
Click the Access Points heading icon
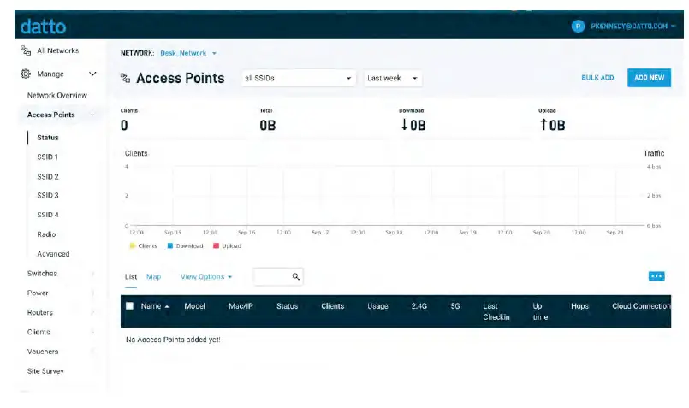pyautogui.click(x=125, y=78)
